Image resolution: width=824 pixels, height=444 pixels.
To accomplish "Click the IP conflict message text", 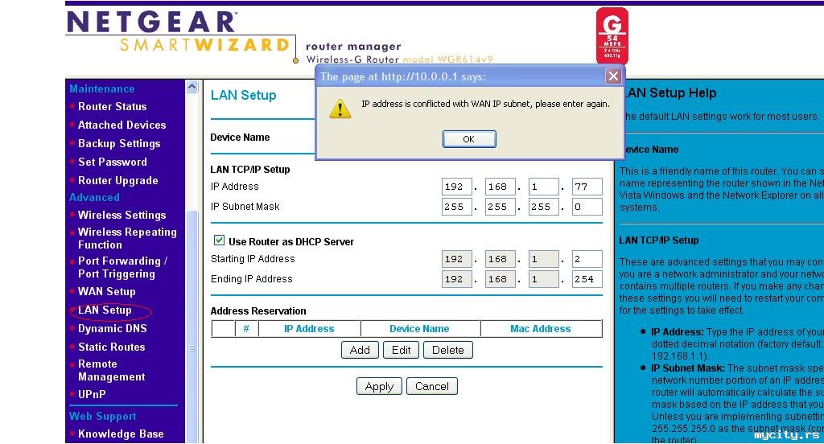I will 485,104.
